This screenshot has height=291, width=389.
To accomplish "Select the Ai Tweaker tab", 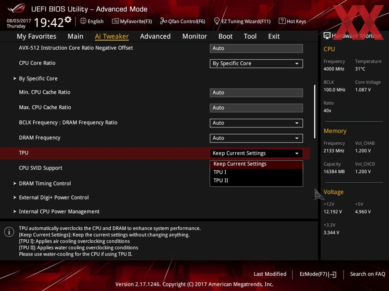I will pos(112,36).
